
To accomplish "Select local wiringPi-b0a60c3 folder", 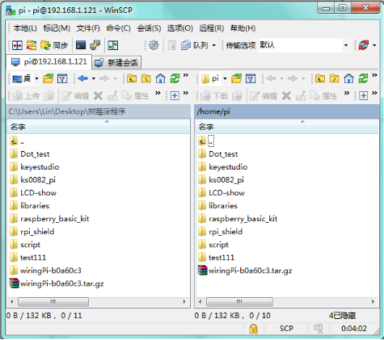I will click(45, 271).
